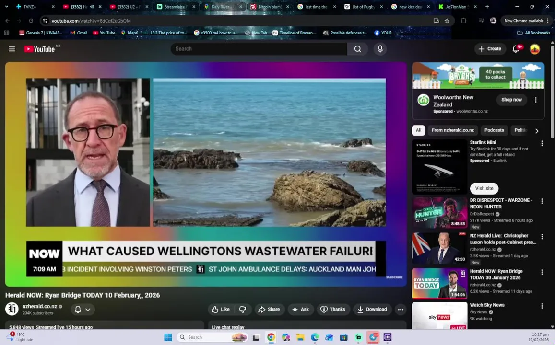Click the Ask button
Viewport: 555px width, 345px height.
tap(300, 309)
